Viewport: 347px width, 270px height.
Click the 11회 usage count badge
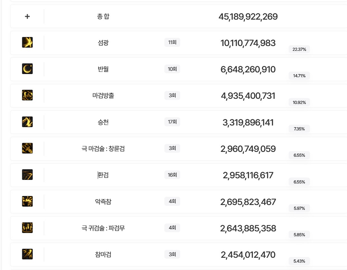(172, 42)
